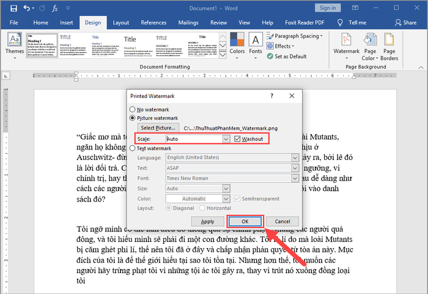Expand the Scale dropdown

click(x=226, y=139)
